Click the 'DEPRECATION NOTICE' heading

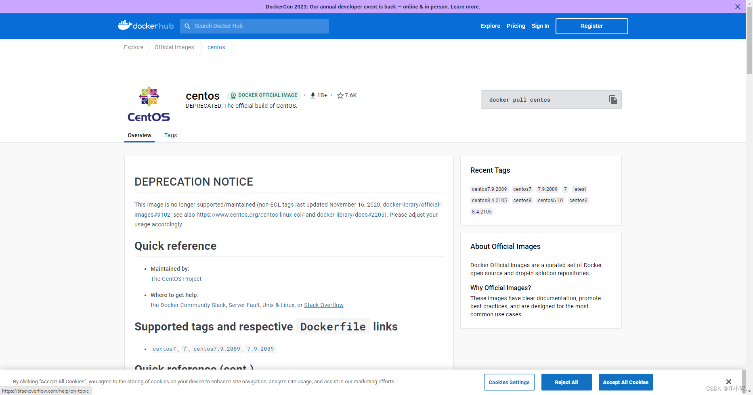click(194, 182)
